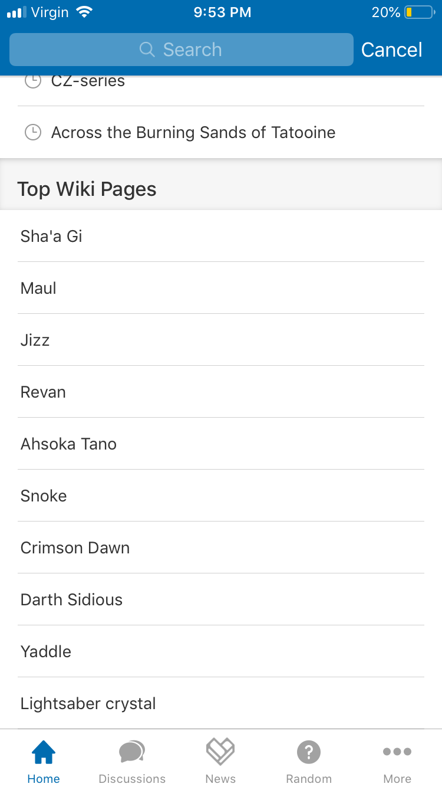Viewport: 442px width, 787px height.
Task: Click the magnifying glass search icon
Action: pos(147,50)
